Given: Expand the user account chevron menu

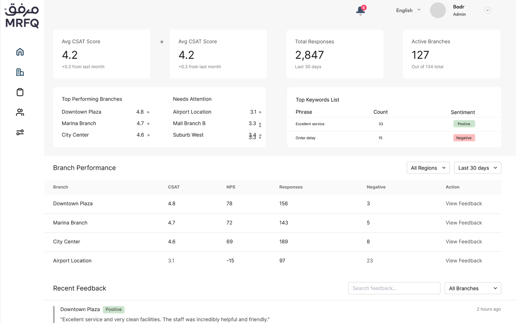Looking at the screenshot, I should 487,10.
